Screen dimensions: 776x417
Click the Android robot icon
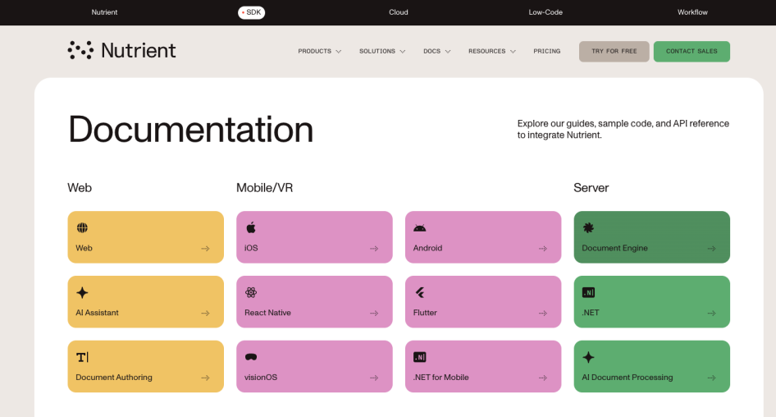pos(420,228)
